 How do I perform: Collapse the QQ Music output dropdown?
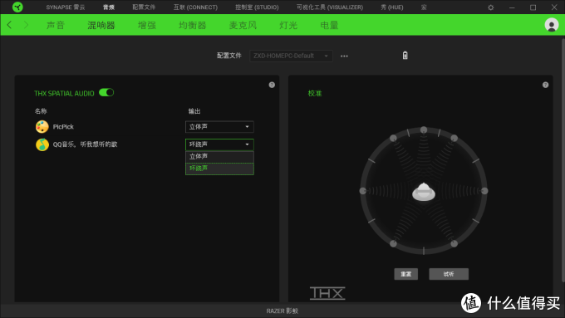point(219,144)
